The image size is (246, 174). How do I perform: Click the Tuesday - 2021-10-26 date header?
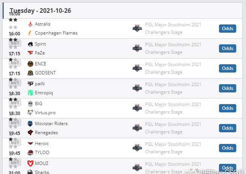pyautogui.click(x=40, y=11)
